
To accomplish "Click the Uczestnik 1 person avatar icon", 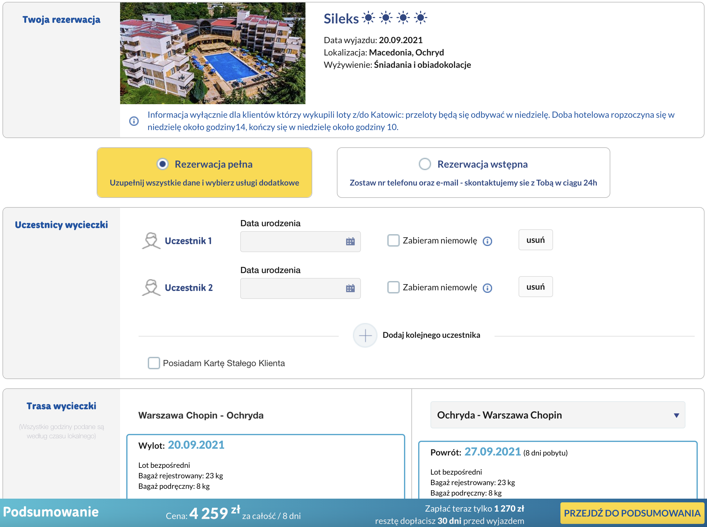I will (151, 241).
